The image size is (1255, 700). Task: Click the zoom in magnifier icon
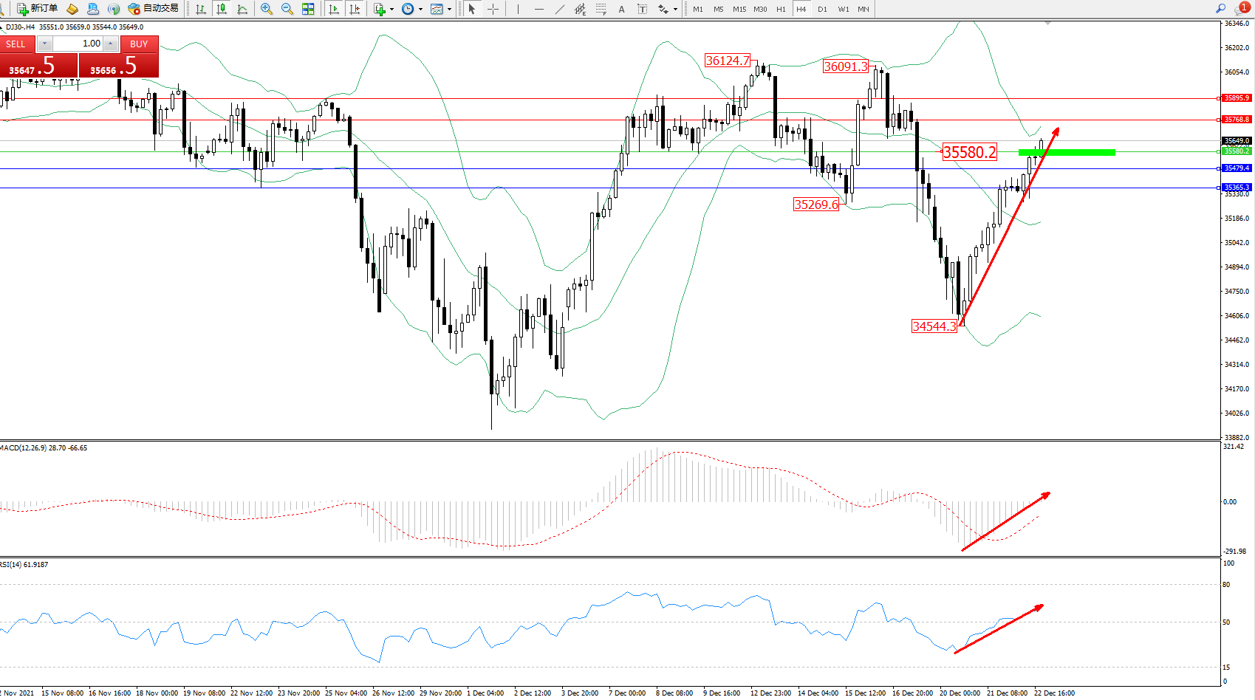(x=267, y=9)
